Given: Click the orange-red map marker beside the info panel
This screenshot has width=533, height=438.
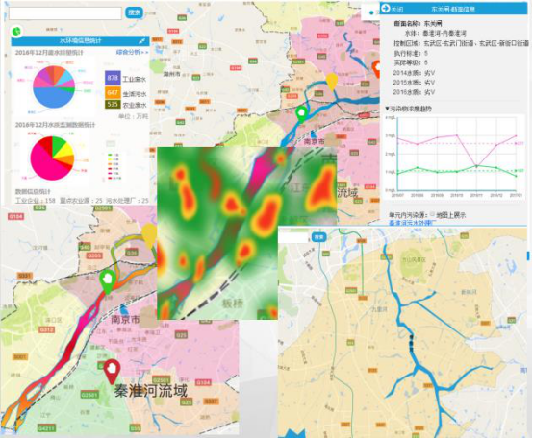Looking at the screenshot, I should [376, 69].
